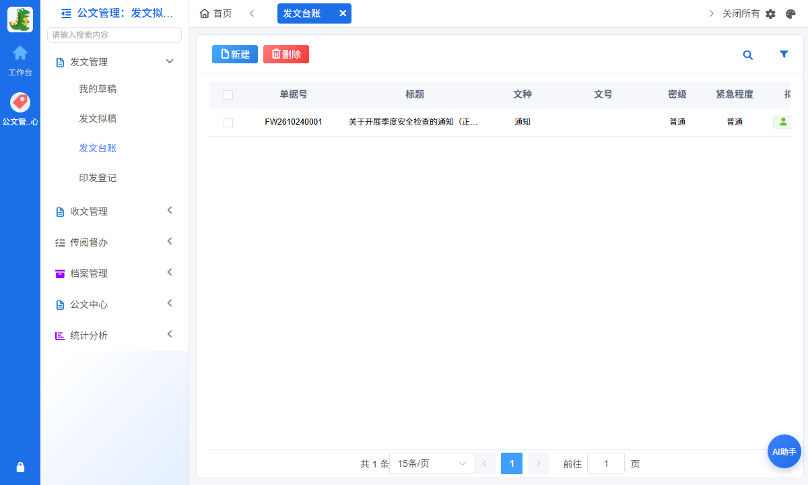Expand the 收文管理 menu group
808x485 pixels.
pos(114,212)
